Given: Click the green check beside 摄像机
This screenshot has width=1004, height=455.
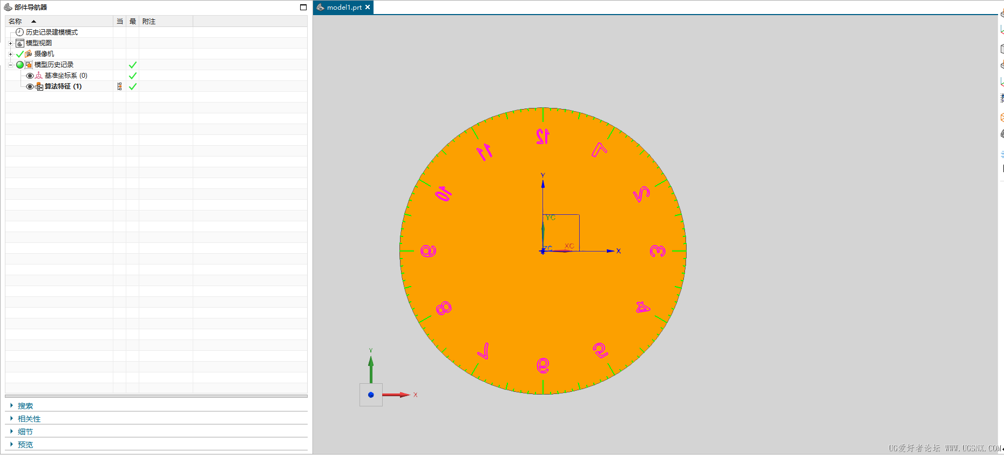Looking at the screenshot, I should [x=20, y=54].
